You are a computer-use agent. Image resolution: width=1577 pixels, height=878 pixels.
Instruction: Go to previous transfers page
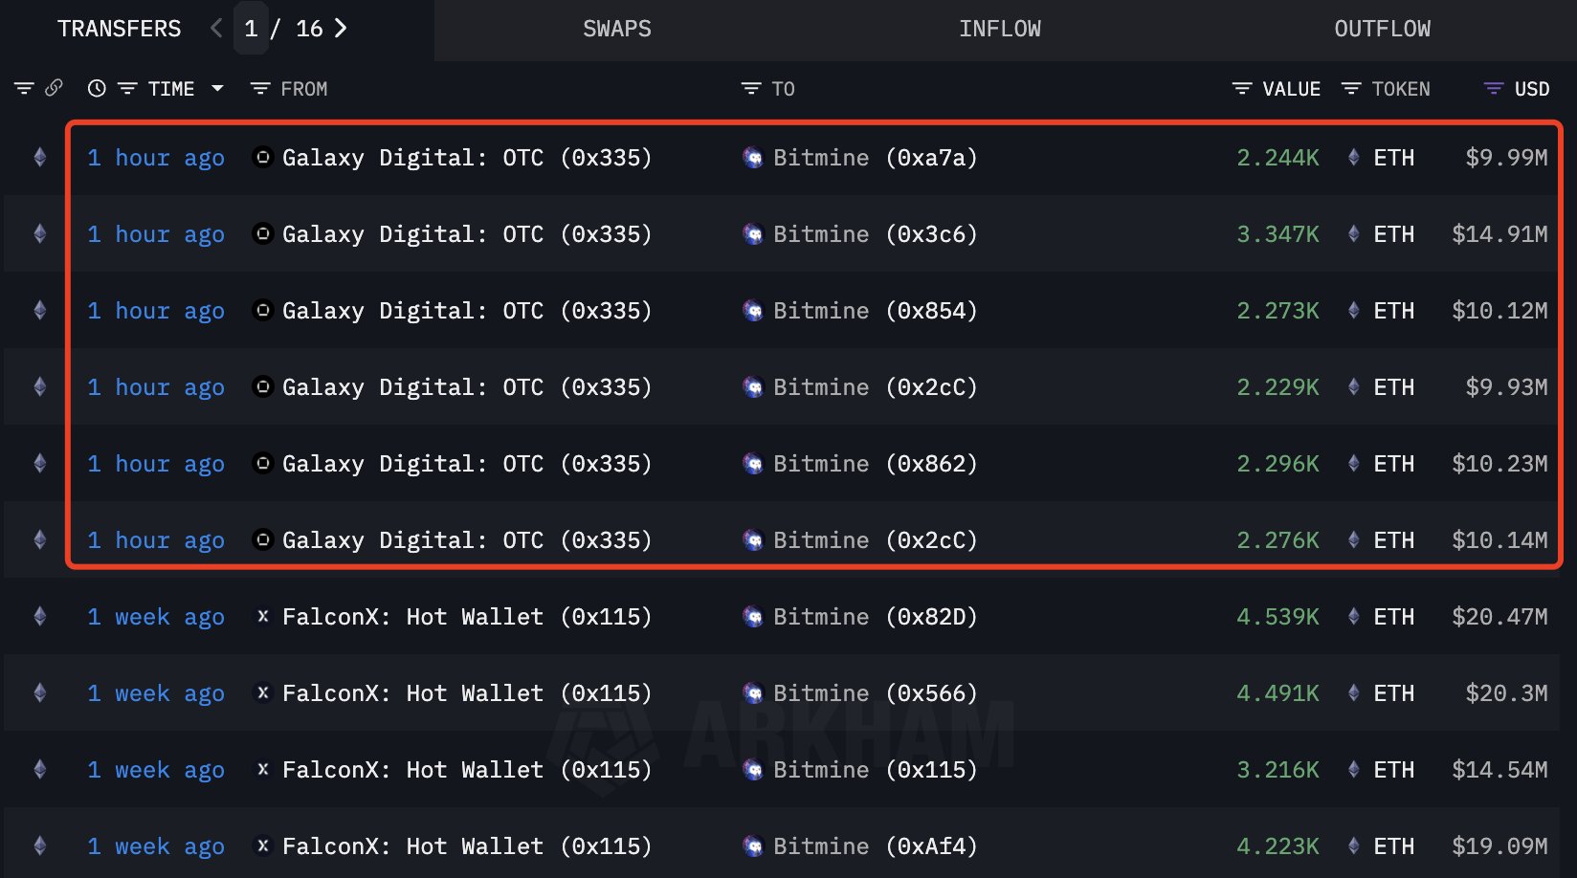tap(216, 29)
